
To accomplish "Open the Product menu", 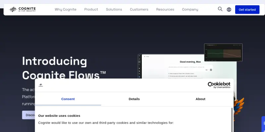I will [x=91, y=10].
